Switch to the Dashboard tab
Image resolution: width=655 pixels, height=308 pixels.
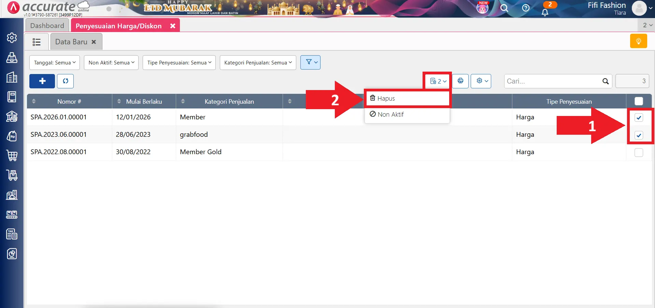47,26
